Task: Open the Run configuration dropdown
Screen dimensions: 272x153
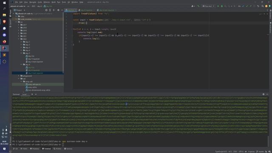Action: [208, 6]
